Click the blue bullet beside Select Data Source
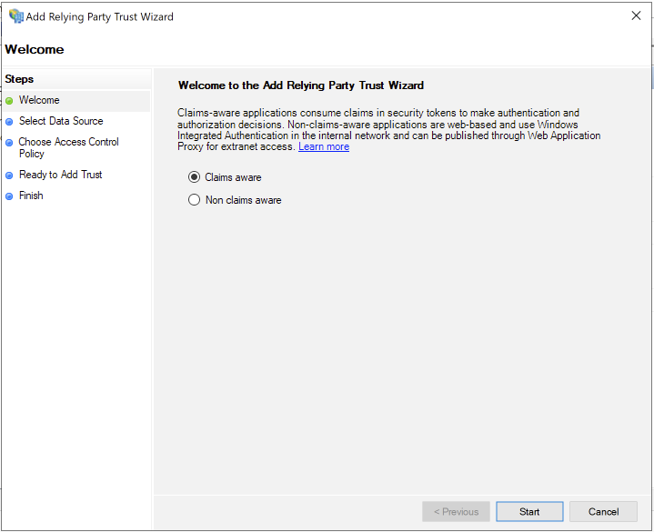 [9, 122]
